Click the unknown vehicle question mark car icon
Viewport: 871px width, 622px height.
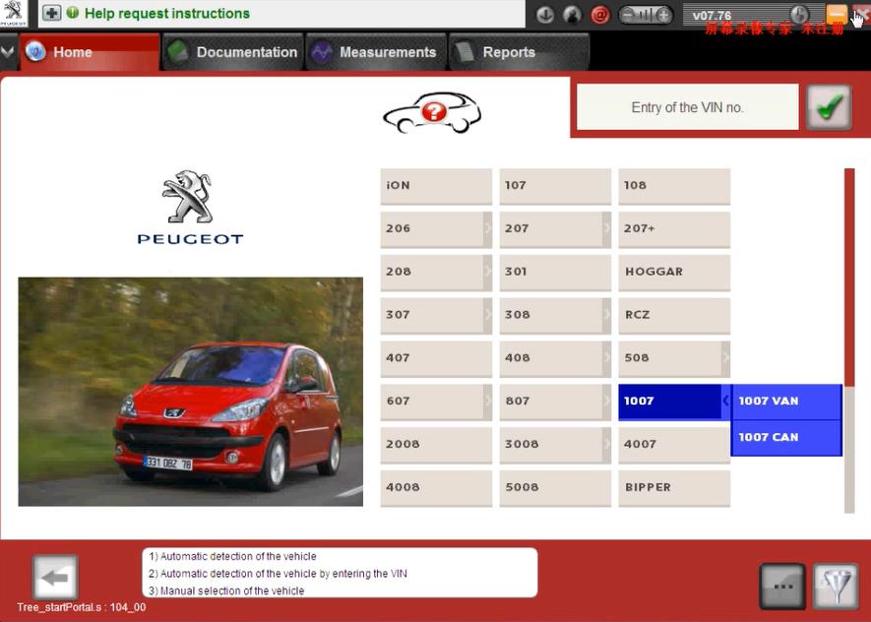[x=432, y=112]
